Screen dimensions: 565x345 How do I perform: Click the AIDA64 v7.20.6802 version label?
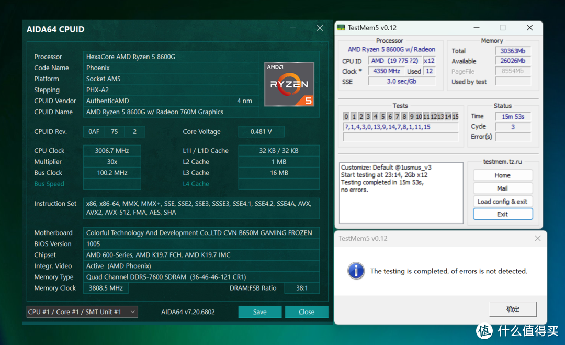pyautogui.click(x=188, y=312)
